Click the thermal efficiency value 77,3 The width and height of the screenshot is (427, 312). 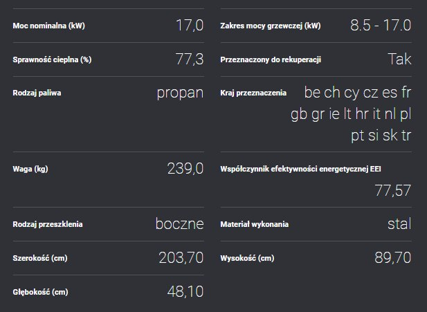point(189,59)
